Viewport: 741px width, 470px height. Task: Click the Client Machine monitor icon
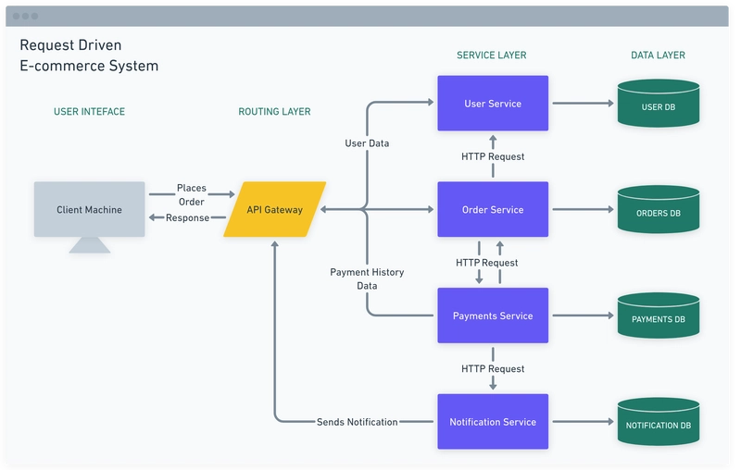pyautogui.click(x=89, y=211)
